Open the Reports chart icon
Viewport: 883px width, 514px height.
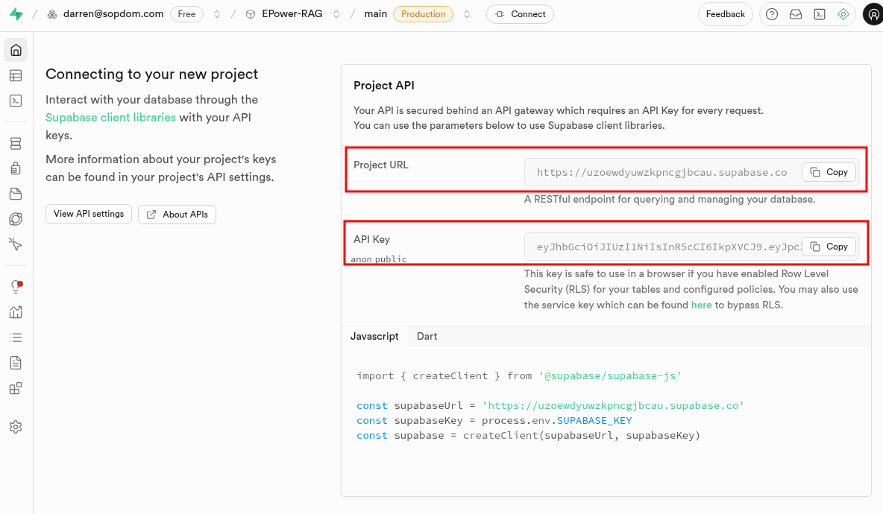pos(16,312)
